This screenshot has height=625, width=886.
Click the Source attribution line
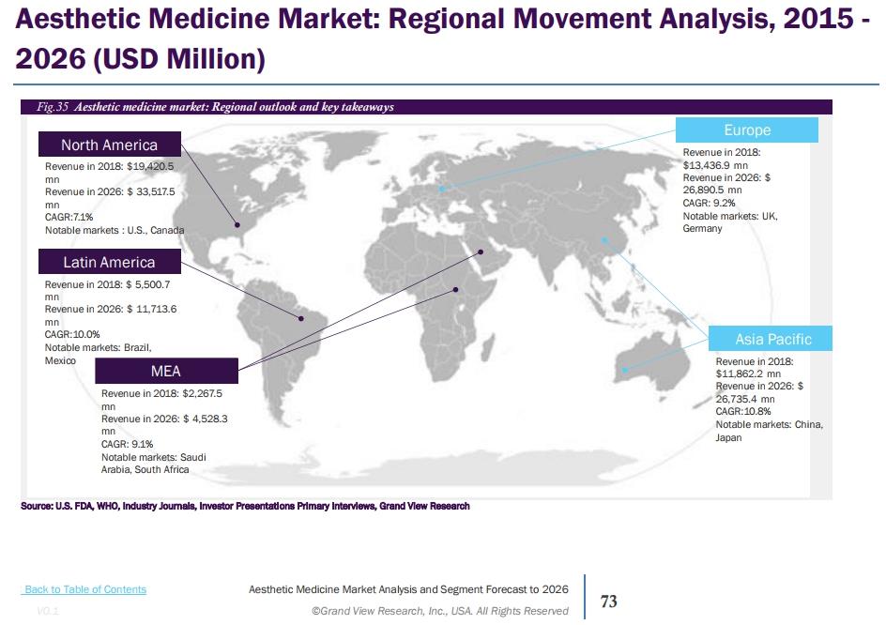click(244, 505)
